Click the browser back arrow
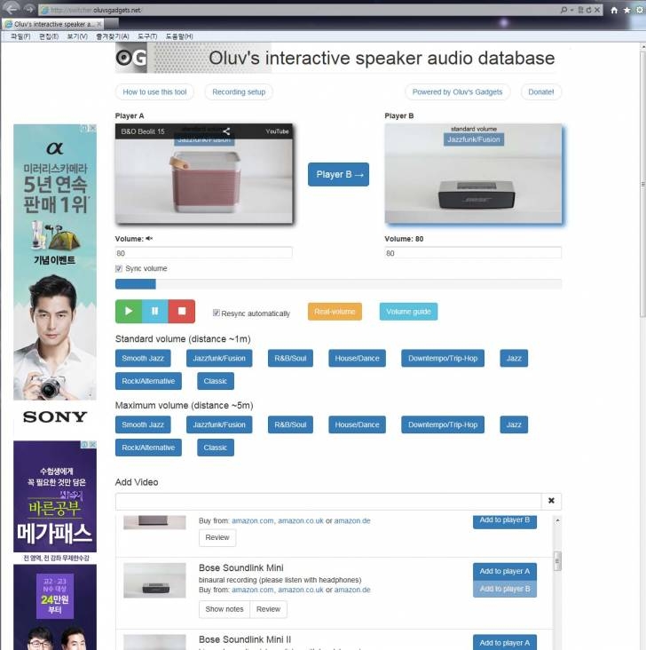 [12, 8]
